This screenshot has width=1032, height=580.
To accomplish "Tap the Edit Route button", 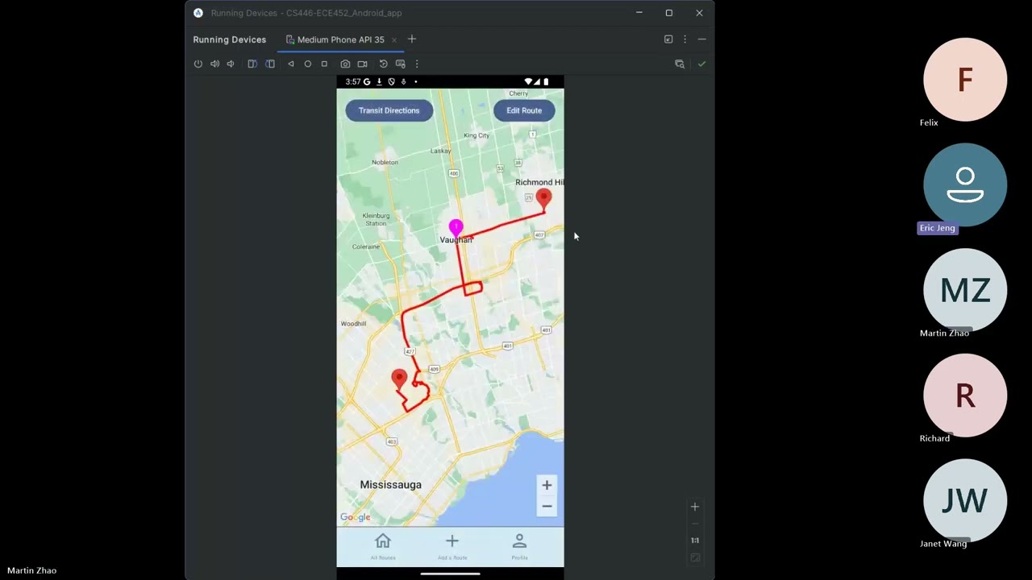I will [x=523, y=110].
